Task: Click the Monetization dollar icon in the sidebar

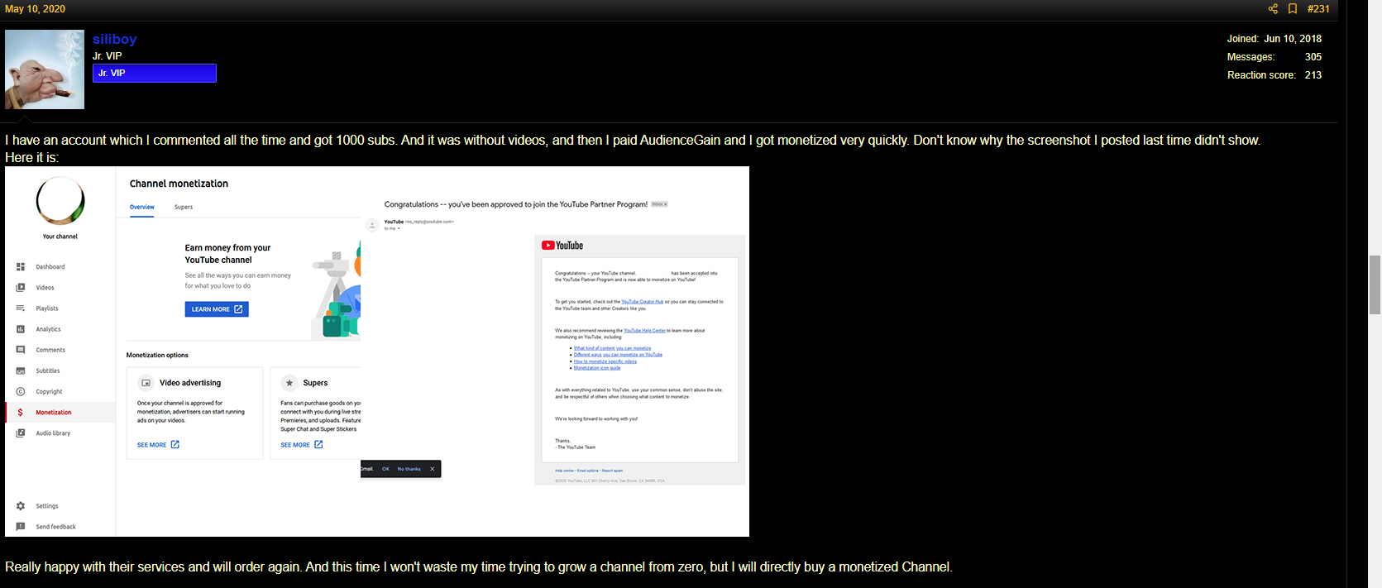Action: point(21,413)
